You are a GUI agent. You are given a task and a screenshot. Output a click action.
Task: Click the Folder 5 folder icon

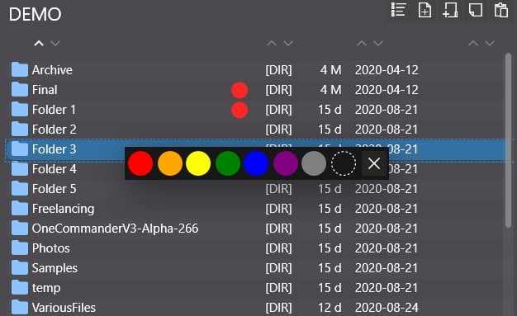pos(20,188)
